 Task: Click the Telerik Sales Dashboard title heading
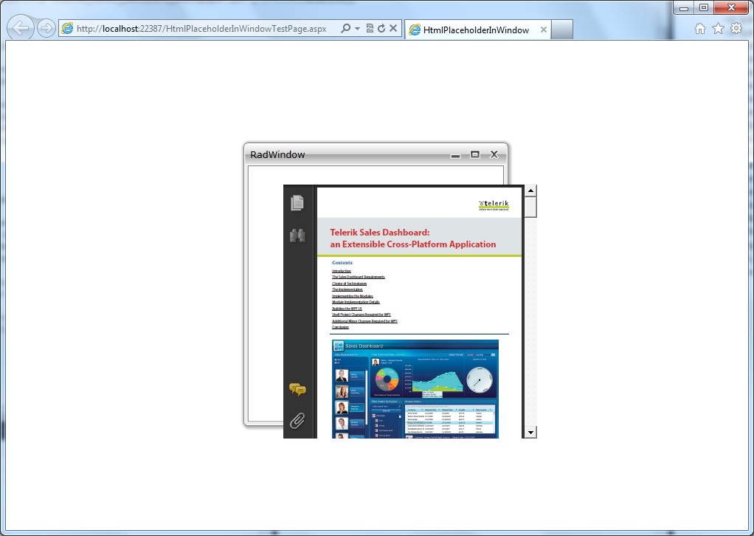(412, 238)
